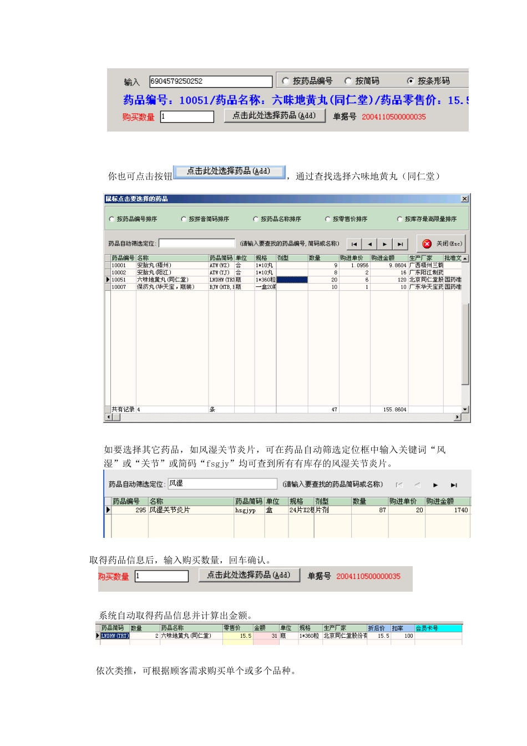Click the 零售价 cell showing 15.5
The width and height of the screenshot is (527, 746).
[238, 636]
